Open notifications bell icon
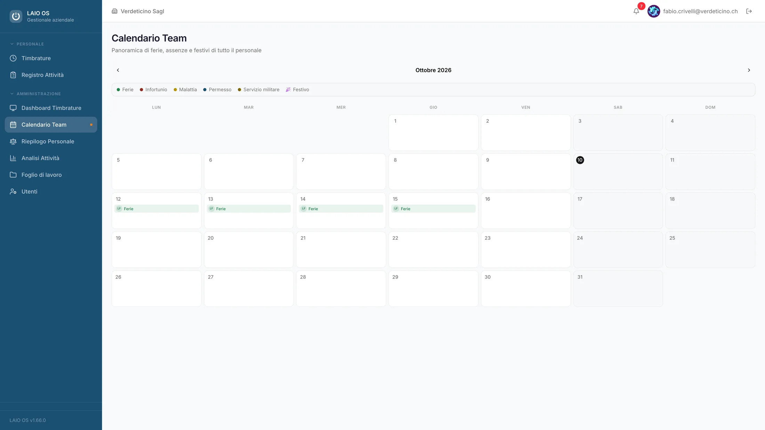The width and height of the screenshot is (765, 430). 636,11
